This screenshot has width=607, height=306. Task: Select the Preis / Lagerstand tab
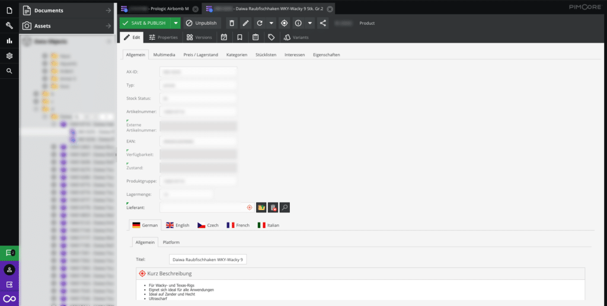tap(200, 55)
